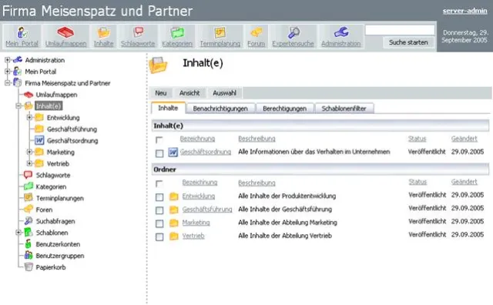The height and width of the screenshot is (305, 493).
Task: Open the Forum toolbar icon
Action: pyautogui.click(x=257, y=32)
